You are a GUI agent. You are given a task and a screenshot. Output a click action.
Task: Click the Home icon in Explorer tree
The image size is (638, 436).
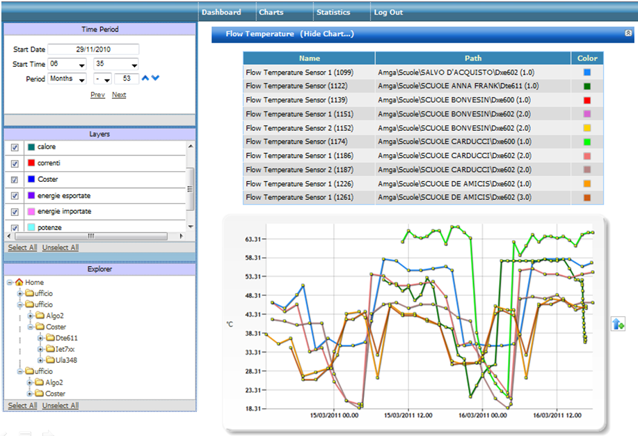pos(19,282)
